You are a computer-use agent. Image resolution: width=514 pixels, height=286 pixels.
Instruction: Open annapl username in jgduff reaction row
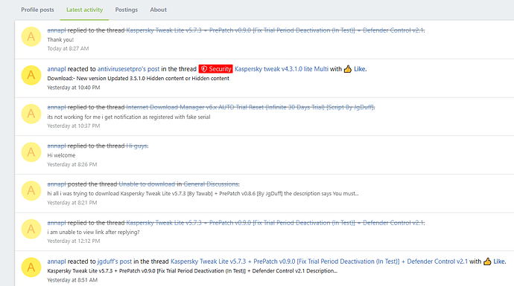tap(57, 261)
